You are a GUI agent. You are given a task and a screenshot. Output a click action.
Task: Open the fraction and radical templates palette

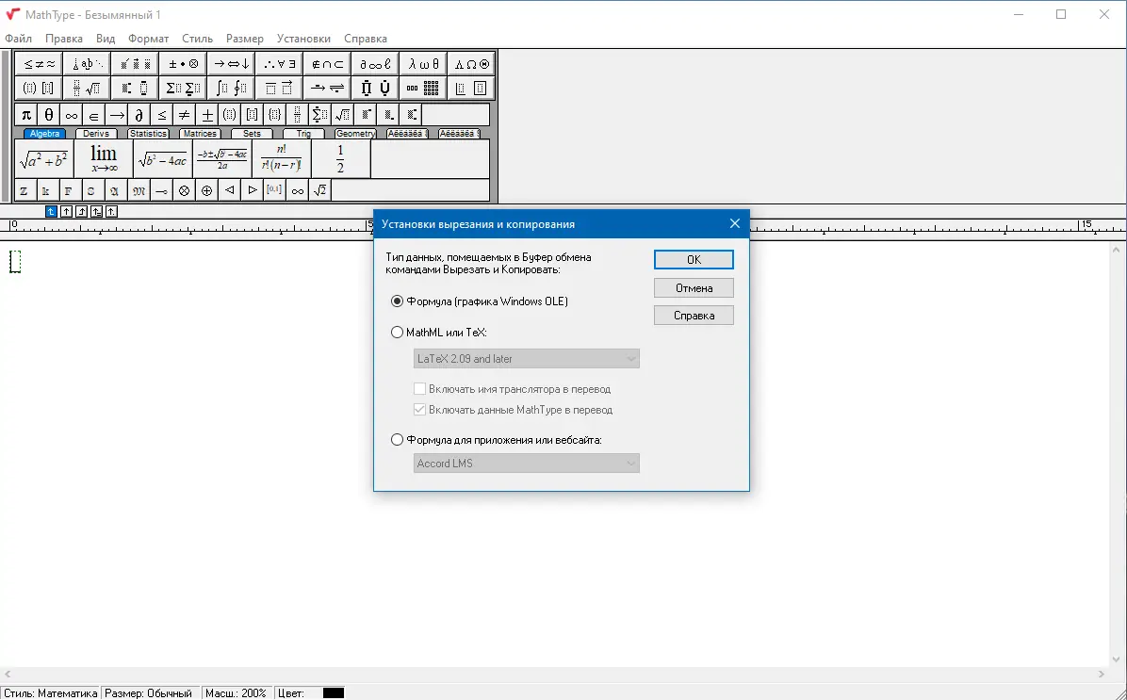click(x=87, y=88)
